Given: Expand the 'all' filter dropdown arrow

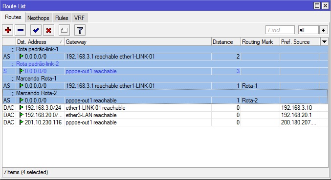Looking at the screenshot, I should 323,30.
